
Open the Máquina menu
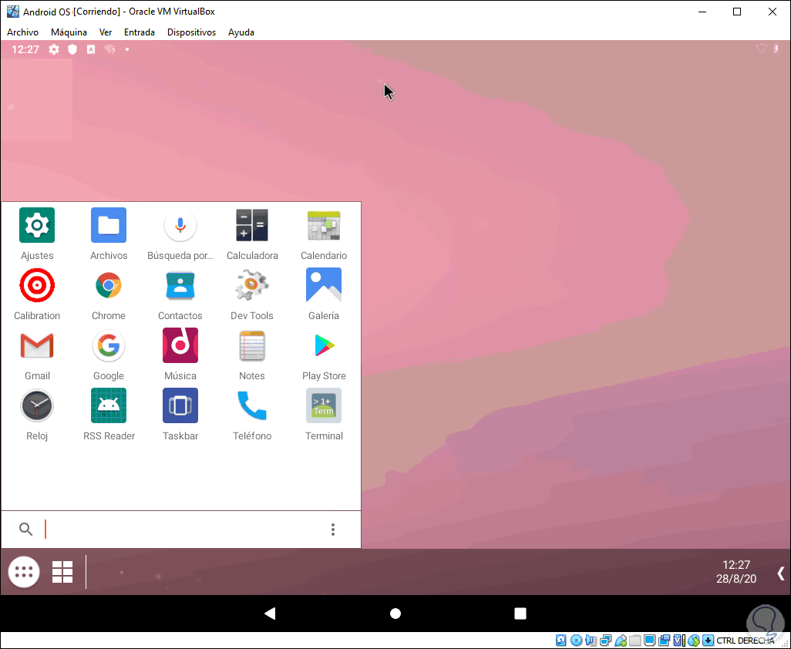pos(69,32)
